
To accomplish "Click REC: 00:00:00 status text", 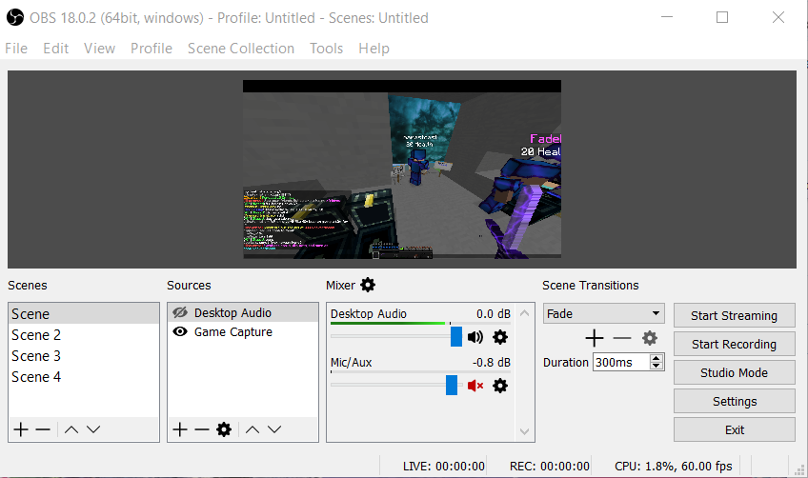I will click(550, 467).
